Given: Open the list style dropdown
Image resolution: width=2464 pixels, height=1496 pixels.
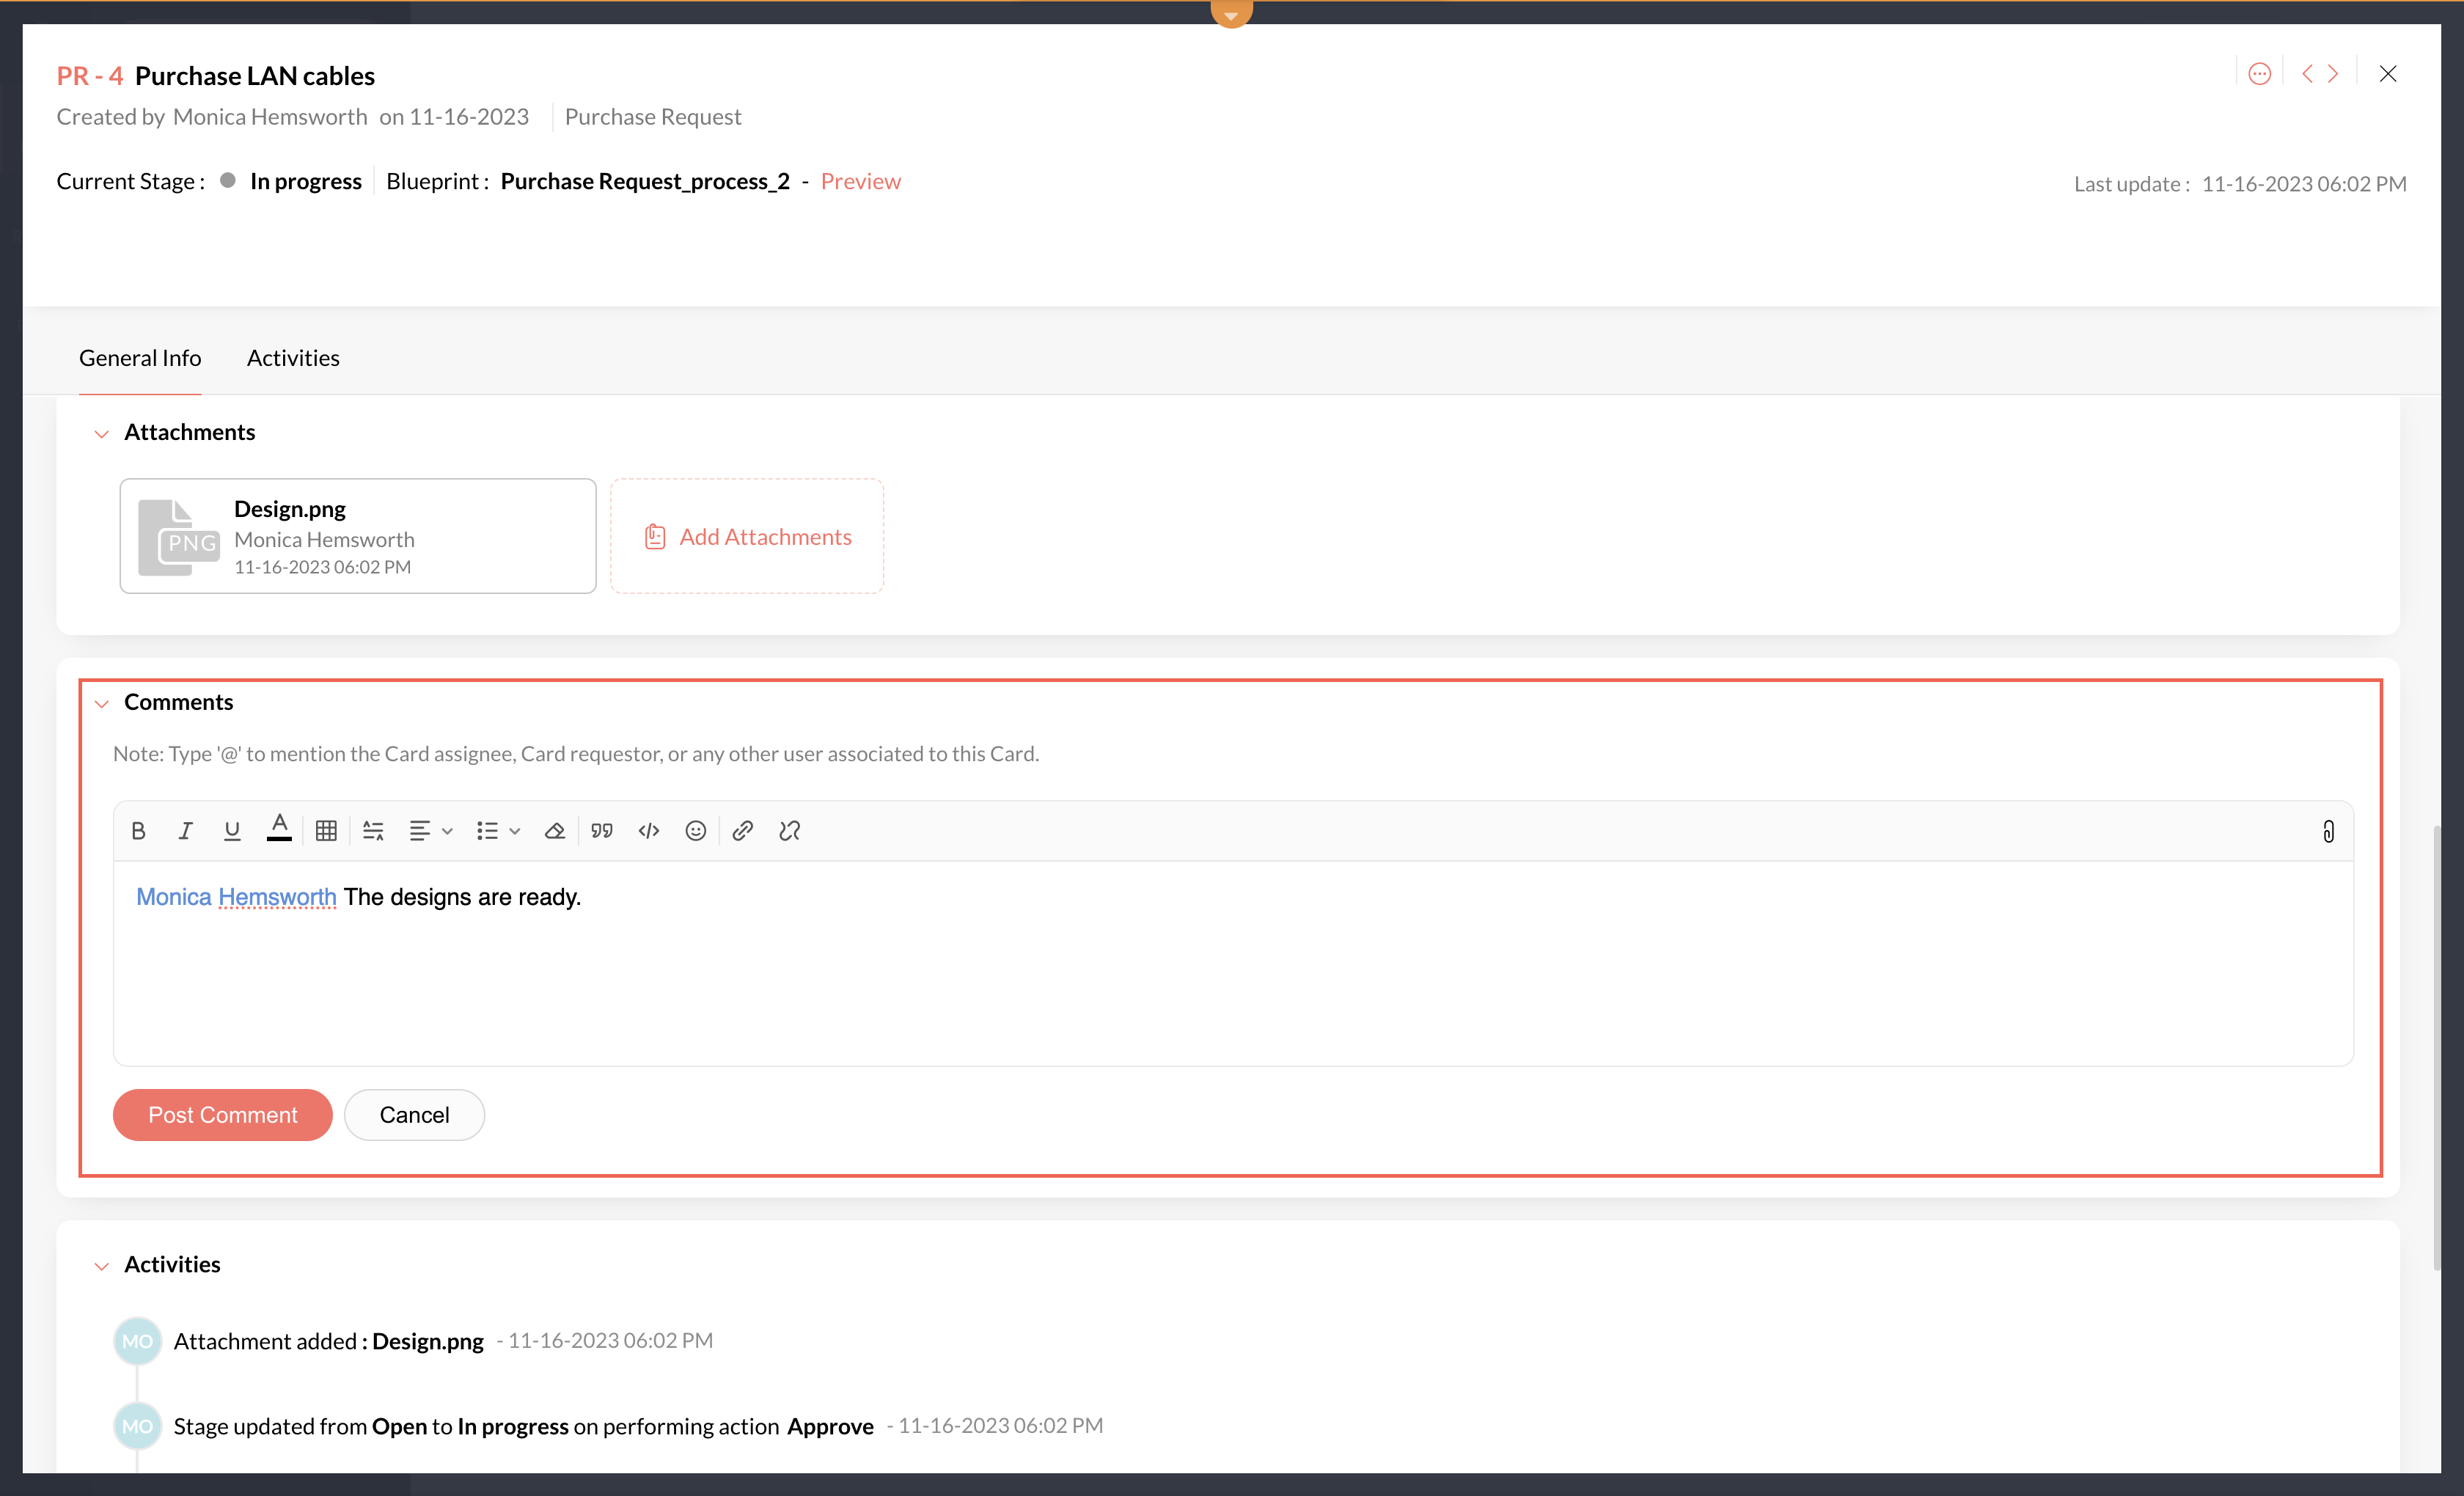Looking at the screenshot, I should click(x=497, y=831).
